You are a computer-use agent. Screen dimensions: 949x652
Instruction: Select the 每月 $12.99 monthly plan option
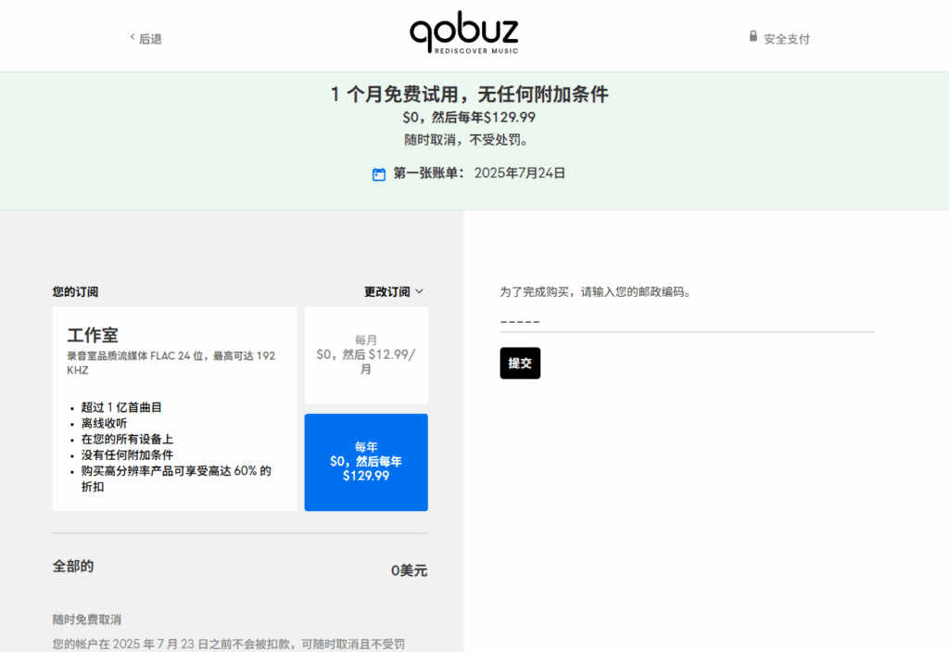tap(366, 355)
